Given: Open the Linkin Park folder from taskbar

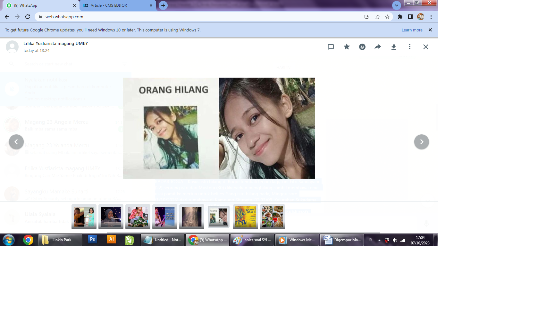Looking at the screenshot, I should coord(60,240).
